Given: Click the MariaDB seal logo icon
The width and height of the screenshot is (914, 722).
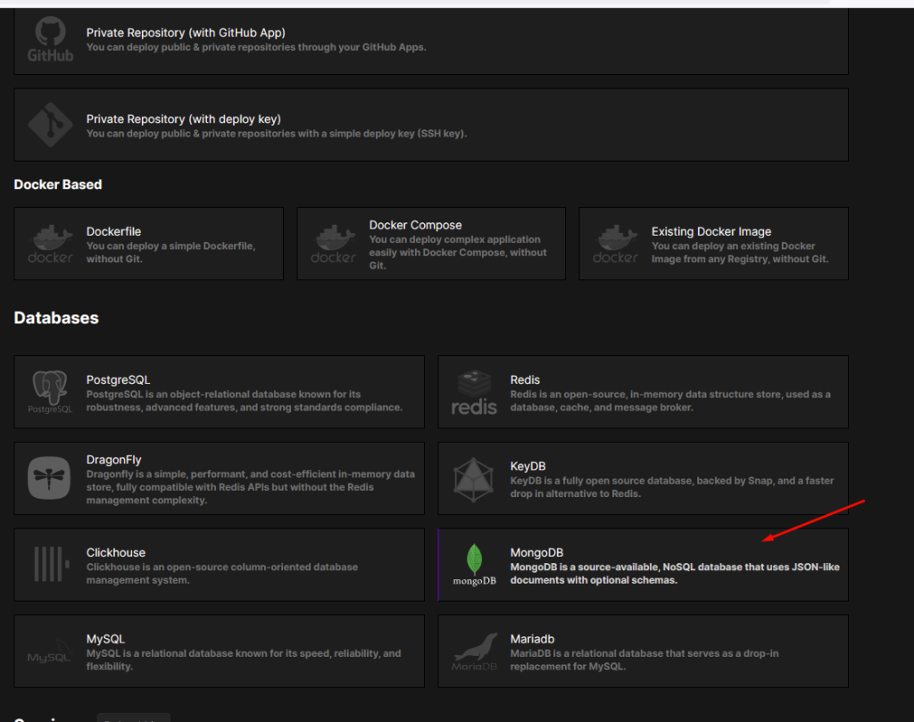Looking at the screenshot, I should point(475,651).
